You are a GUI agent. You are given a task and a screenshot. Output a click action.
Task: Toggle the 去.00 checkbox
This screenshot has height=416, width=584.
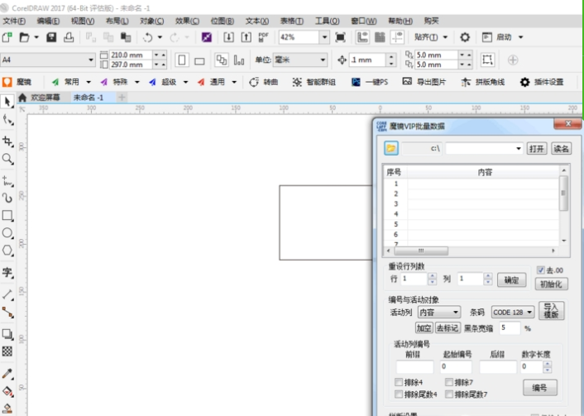click(x=541, y=270)
